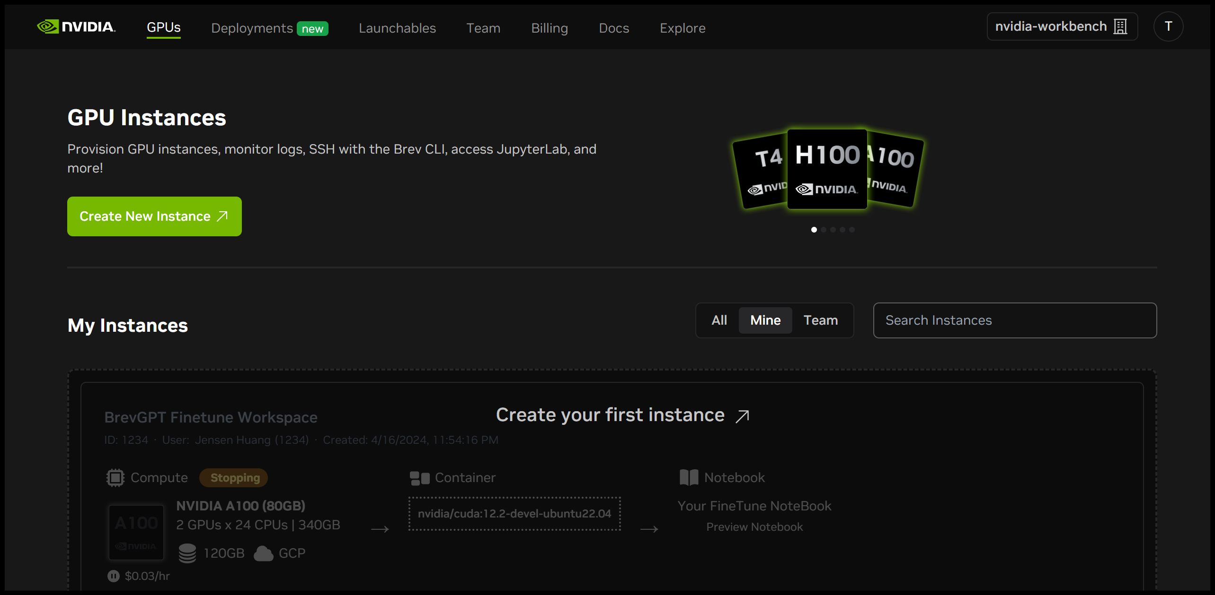Switch instance filter to Team
1215x595 pixels.
821,320
